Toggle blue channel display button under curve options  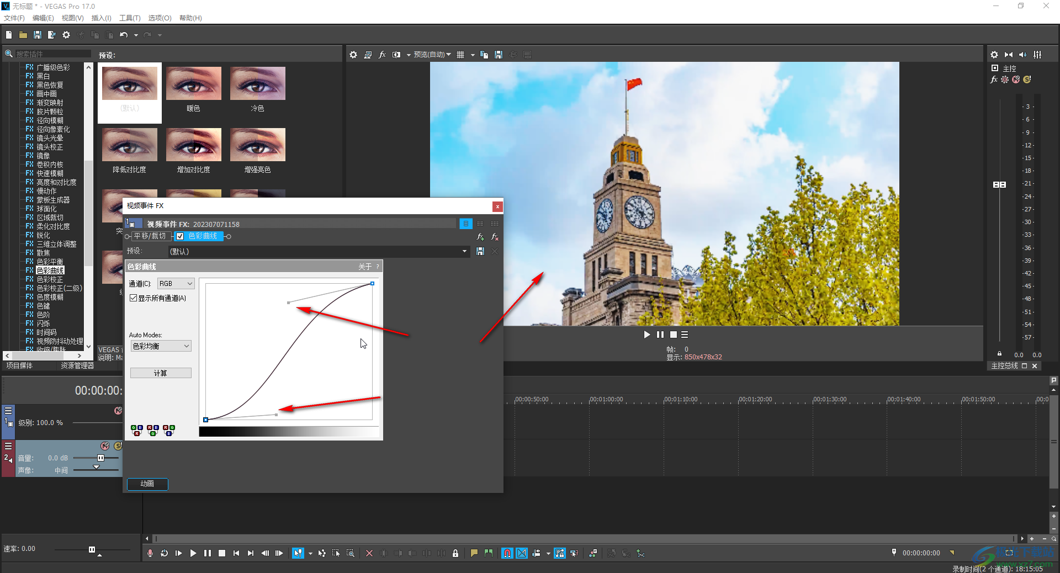[x=169, y=430]
